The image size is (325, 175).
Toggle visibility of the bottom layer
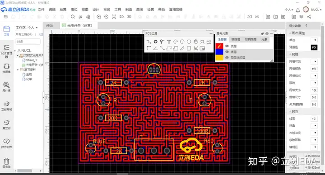[227, 52]
